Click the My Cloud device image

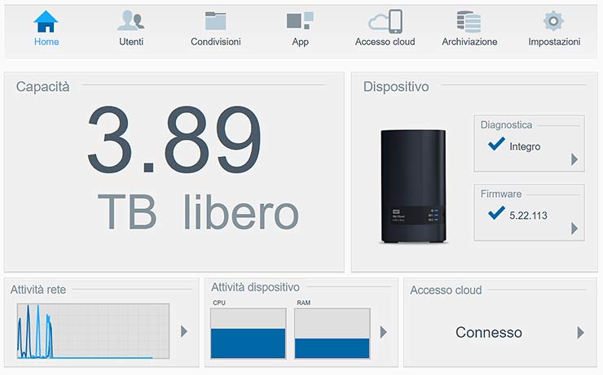(412, 186)
